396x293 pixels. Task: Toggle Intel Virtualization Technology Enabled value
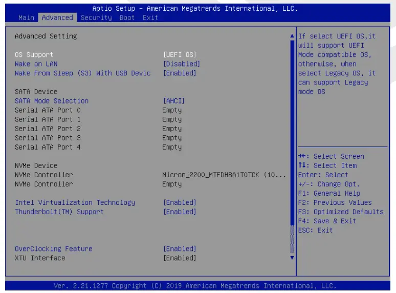coord(179,202)
